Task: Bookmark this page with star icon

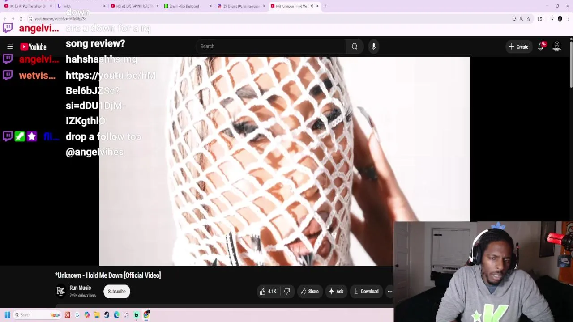Action: pyautogui.click(x=529, y=19)
